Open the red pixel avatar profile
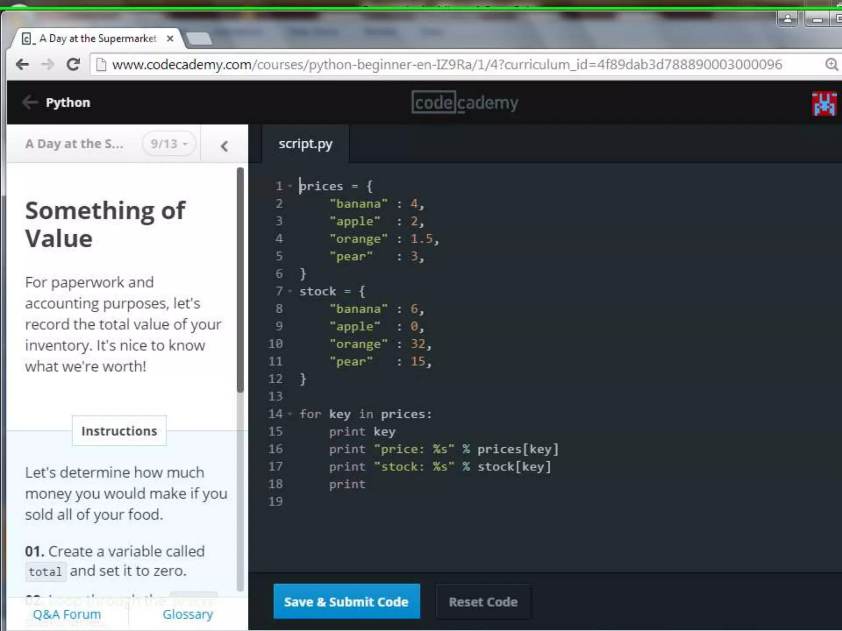 pyautogui.click(x=823, y=104)
